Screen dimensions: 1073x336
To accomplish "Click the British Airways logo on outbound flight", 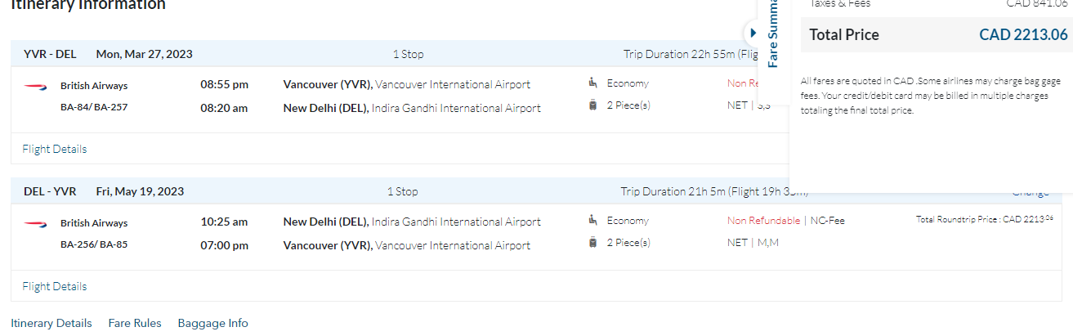I will pyautogui.click(x=35, y=85).
